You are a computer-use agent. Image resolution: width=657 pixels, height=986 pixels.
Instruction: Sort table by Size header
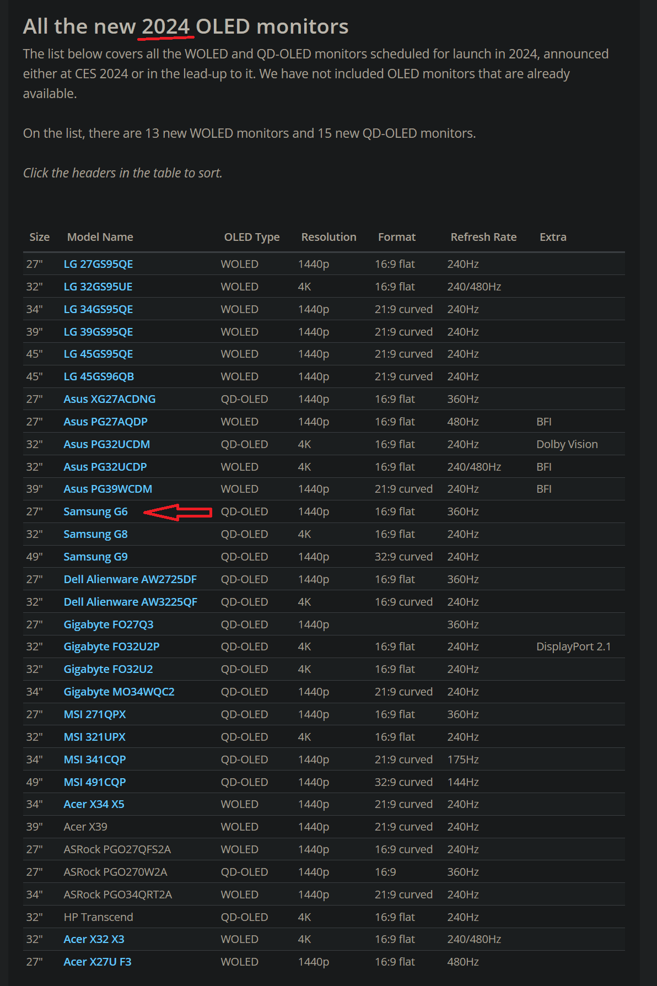point(39,237)
